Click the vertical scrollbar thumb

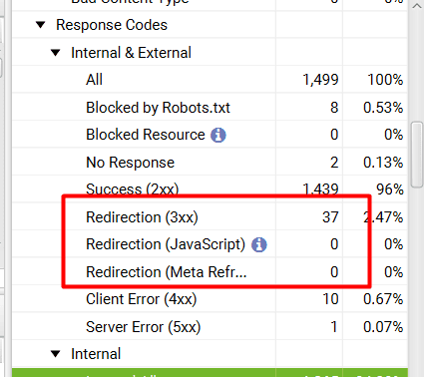pyautogui.click(x=417, y=155)
